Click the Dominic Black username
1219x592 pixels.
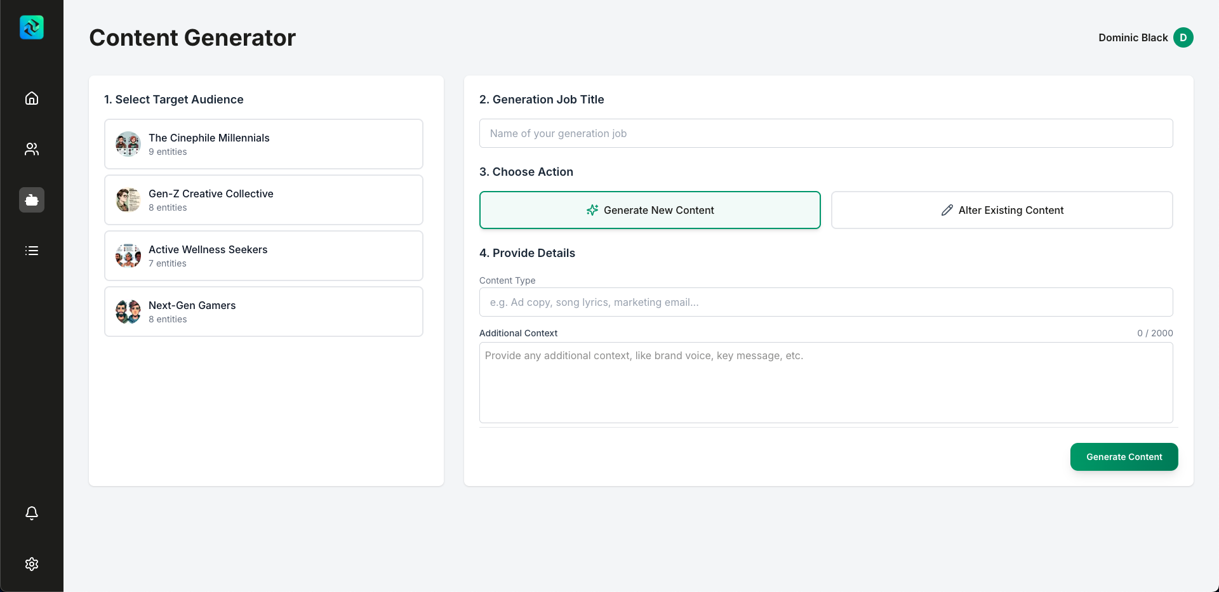click(1133, 37)
